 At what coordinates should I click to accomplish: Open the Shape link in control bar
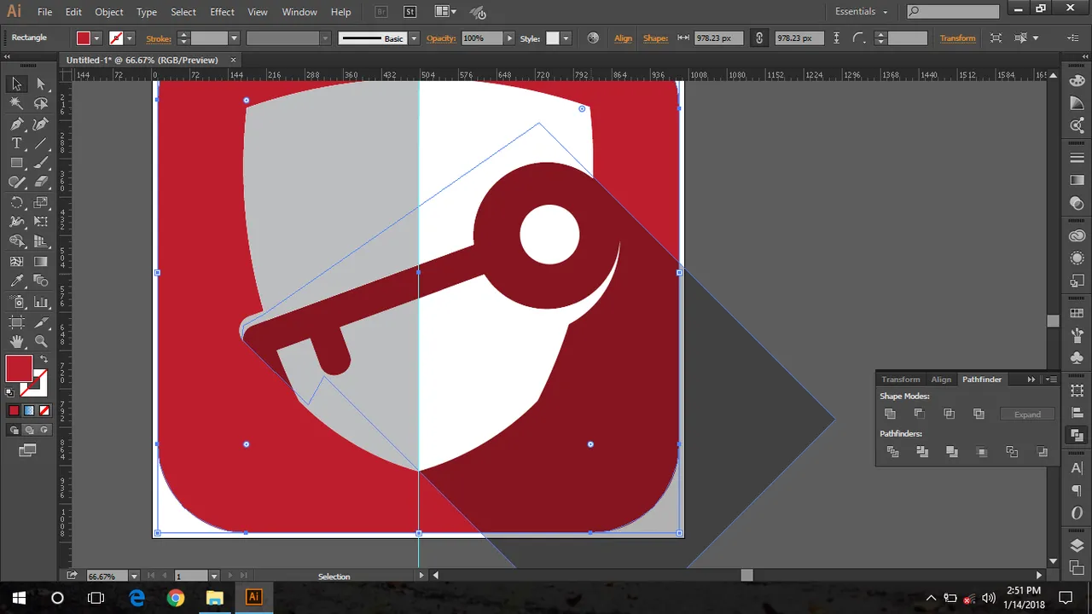655,38
